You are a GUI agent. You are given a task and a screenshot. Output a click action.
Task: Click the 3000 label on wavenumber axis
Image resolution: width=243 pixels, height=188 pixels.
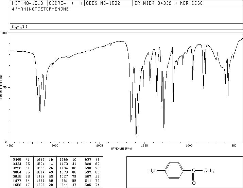(55, 146)
